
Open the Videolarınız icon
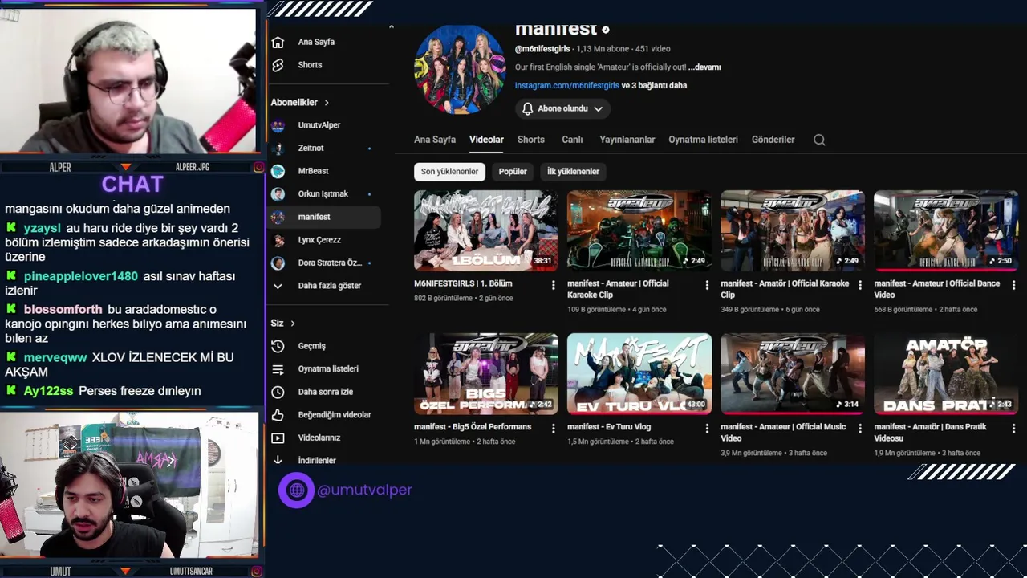click(278, 438)
